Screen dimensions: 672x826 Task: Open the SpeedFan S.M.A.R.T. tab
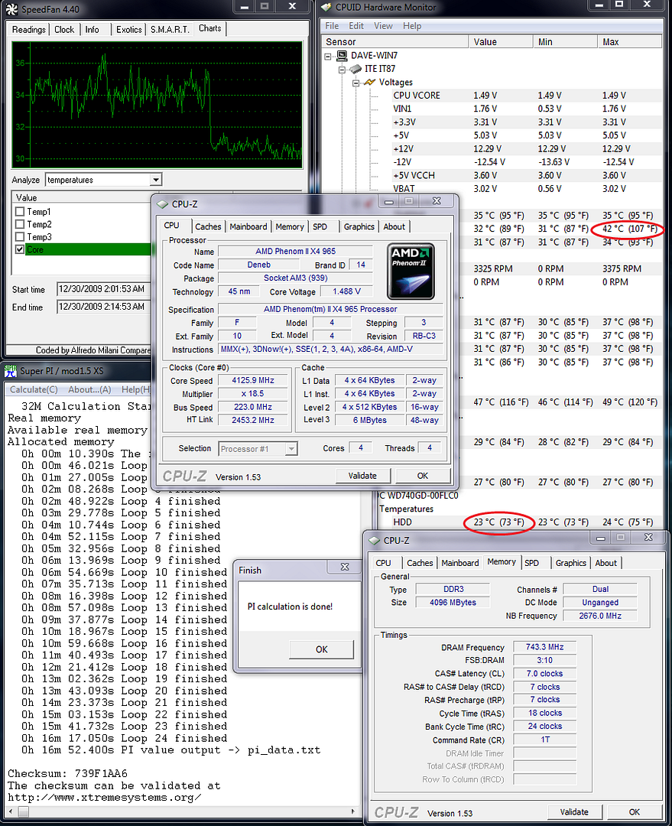(x=170, y=30)
